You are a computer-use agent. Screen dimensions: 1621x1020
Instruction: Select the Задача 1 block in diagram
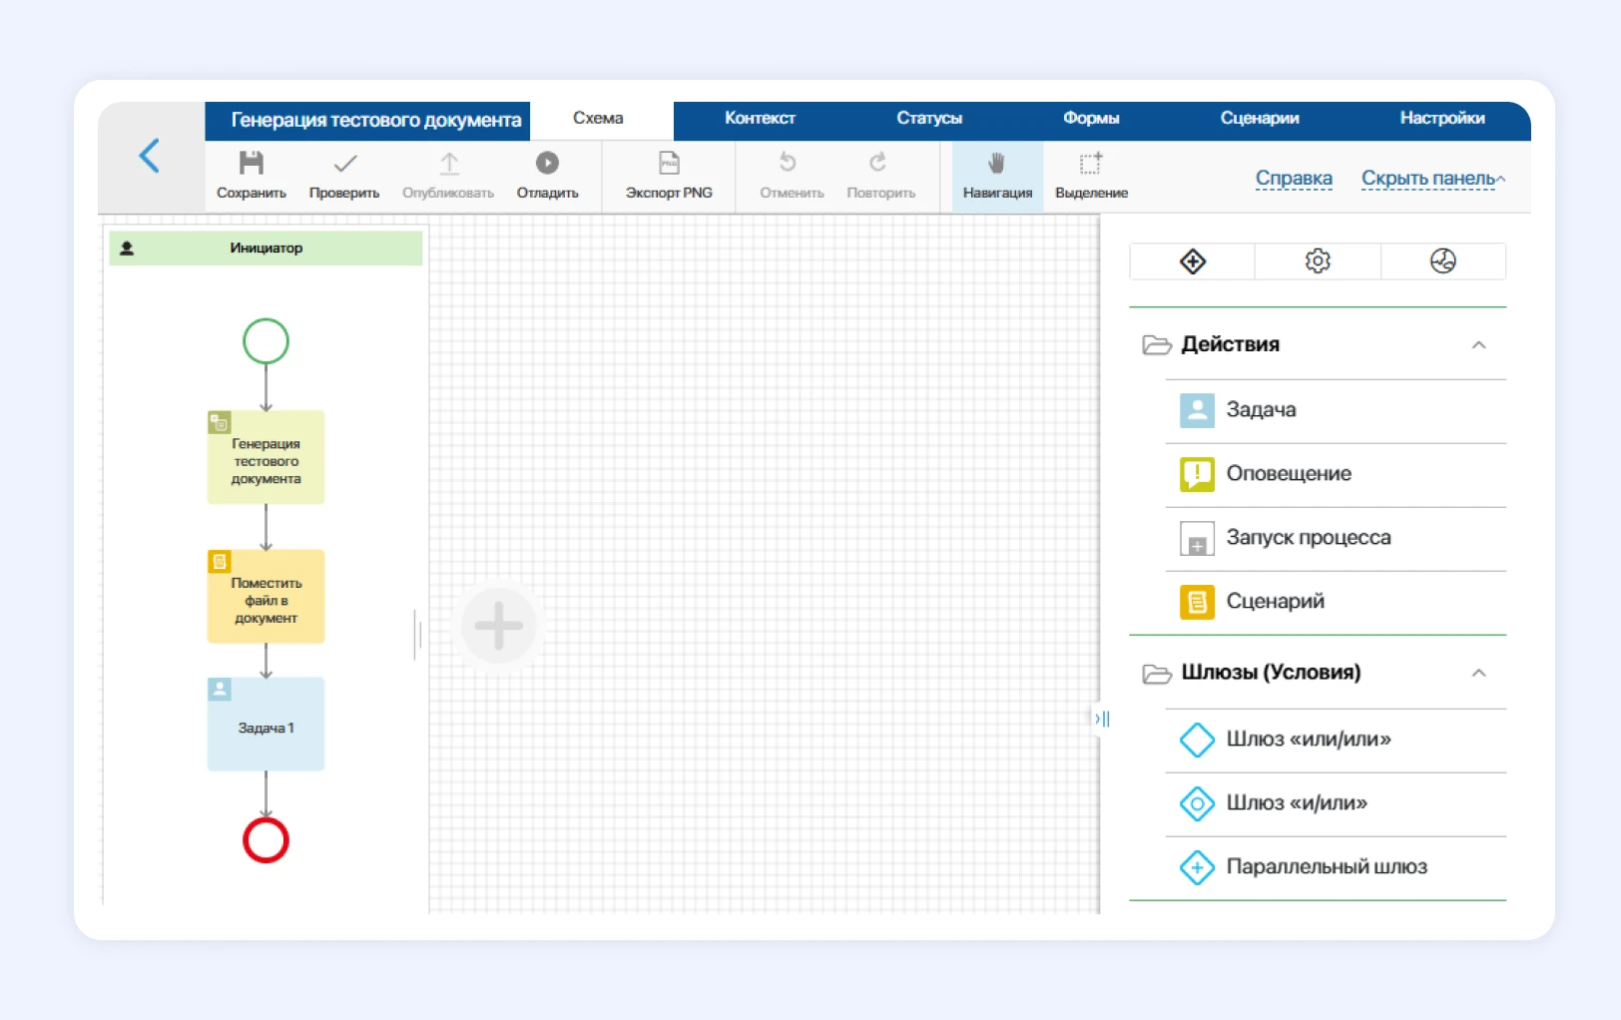click(x=266, y=726)
